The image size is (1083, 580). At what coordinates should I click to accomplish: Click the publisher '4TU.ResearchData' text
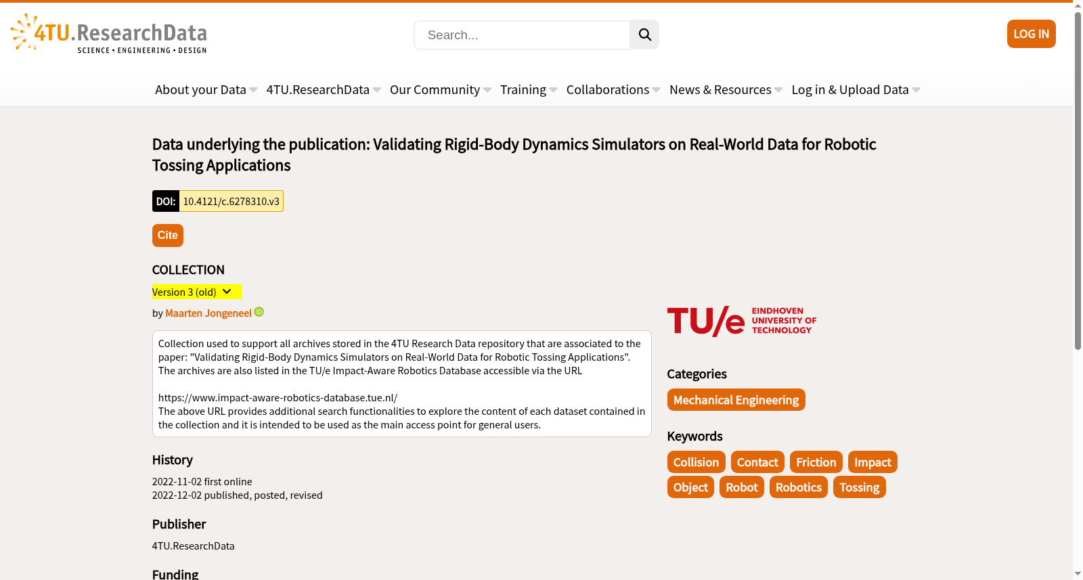[193, 546]
